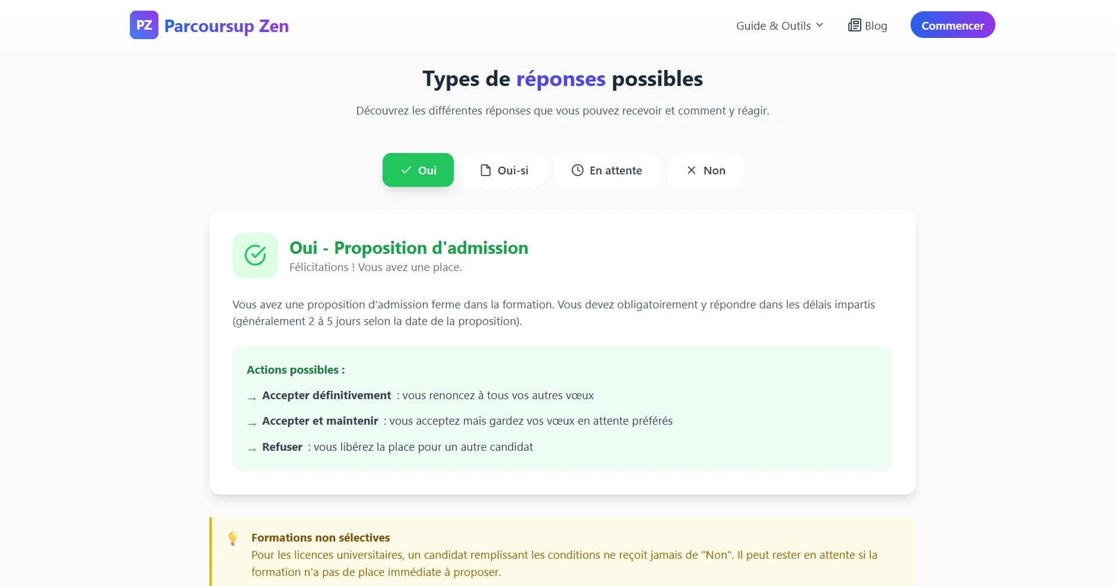
Task: Click the document icon in Oui-si tab
Action: point(485,170)
